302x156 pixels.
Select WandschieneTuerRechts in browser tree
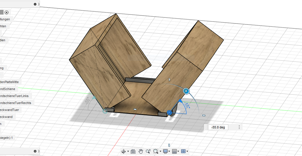15,103
